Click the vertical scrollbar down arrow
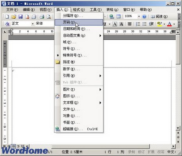Image resolution: width=182 pixels, height=156 pixels. coord(178,128)
